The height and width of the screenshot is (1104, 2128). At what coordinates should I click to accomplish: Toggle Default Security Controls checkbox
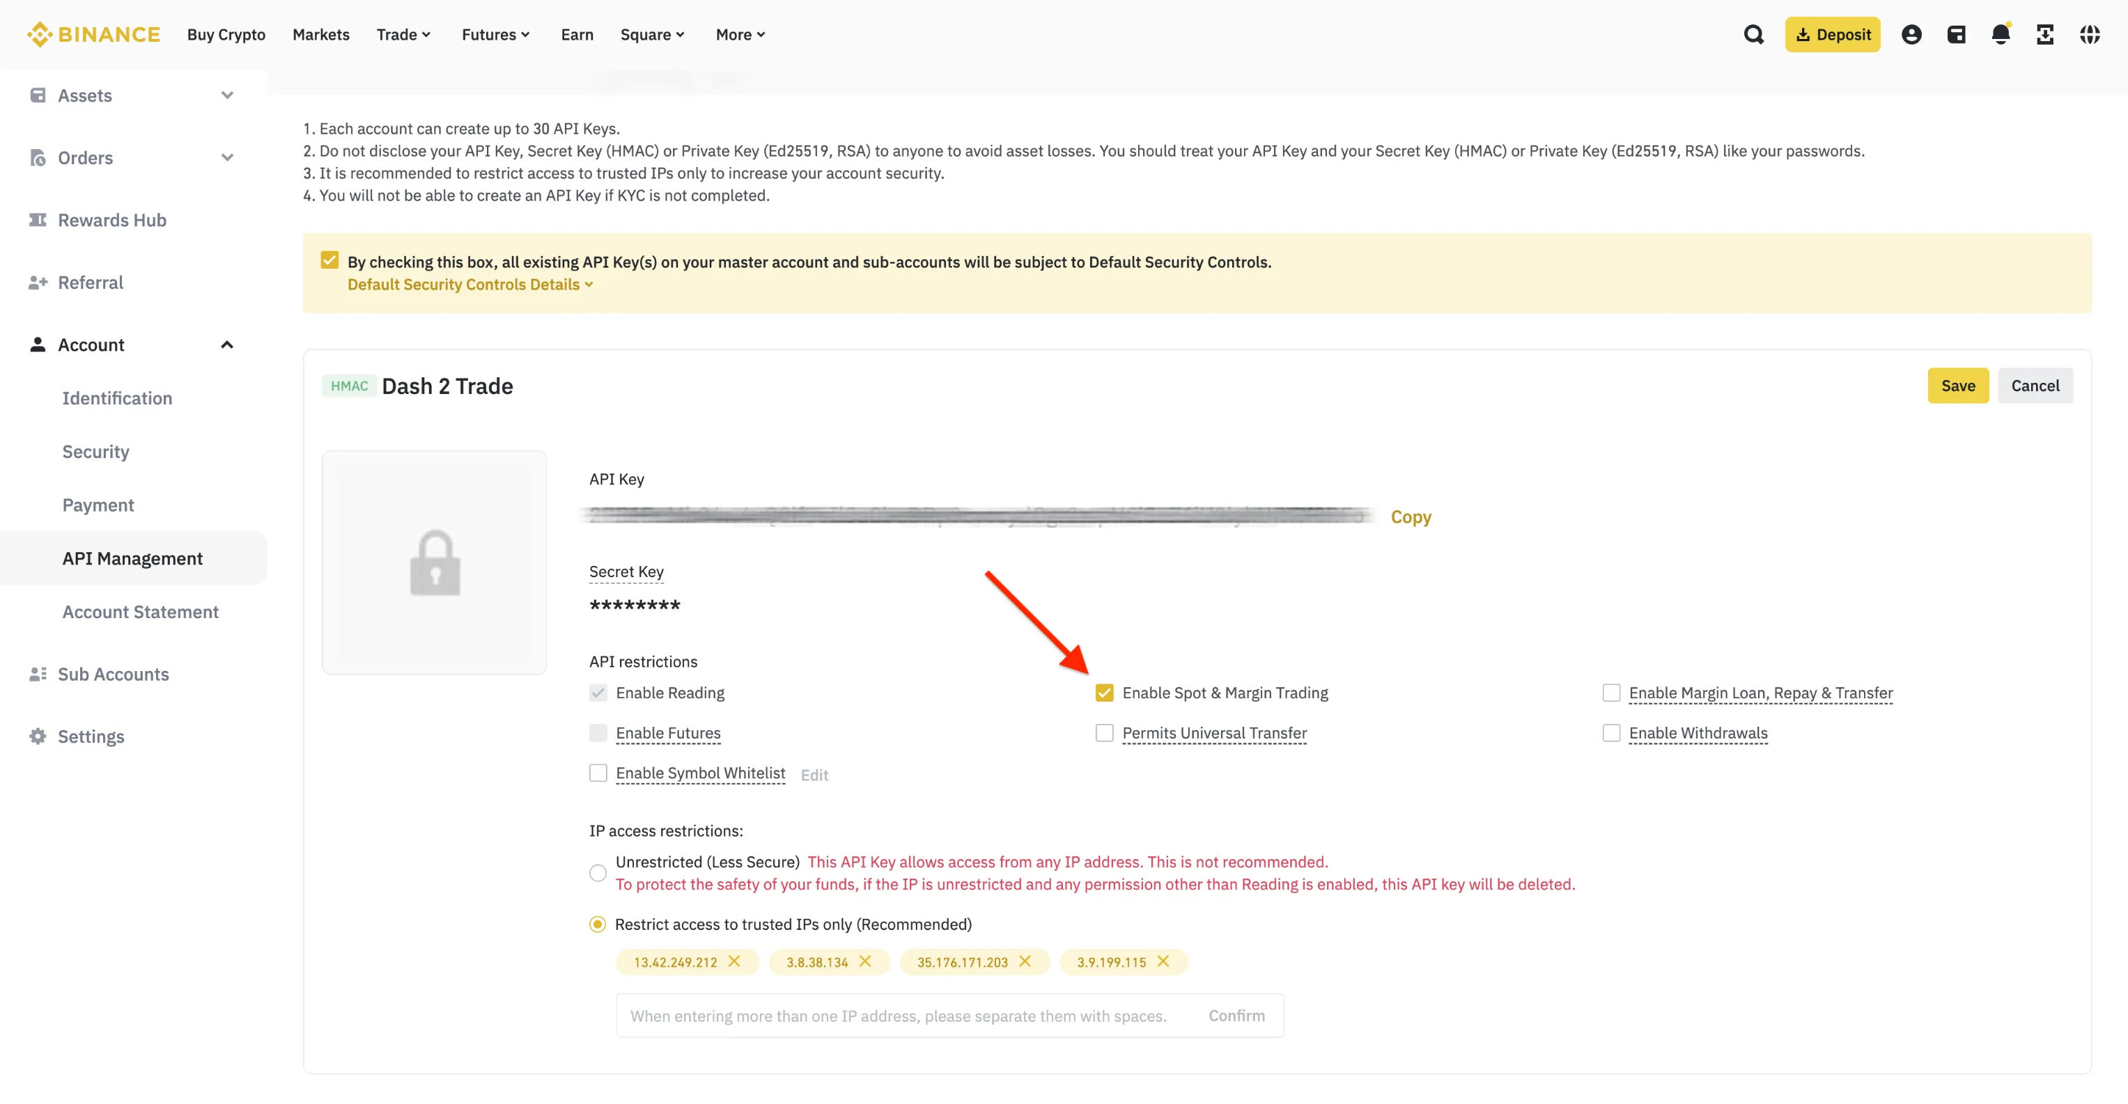(329, 261)
